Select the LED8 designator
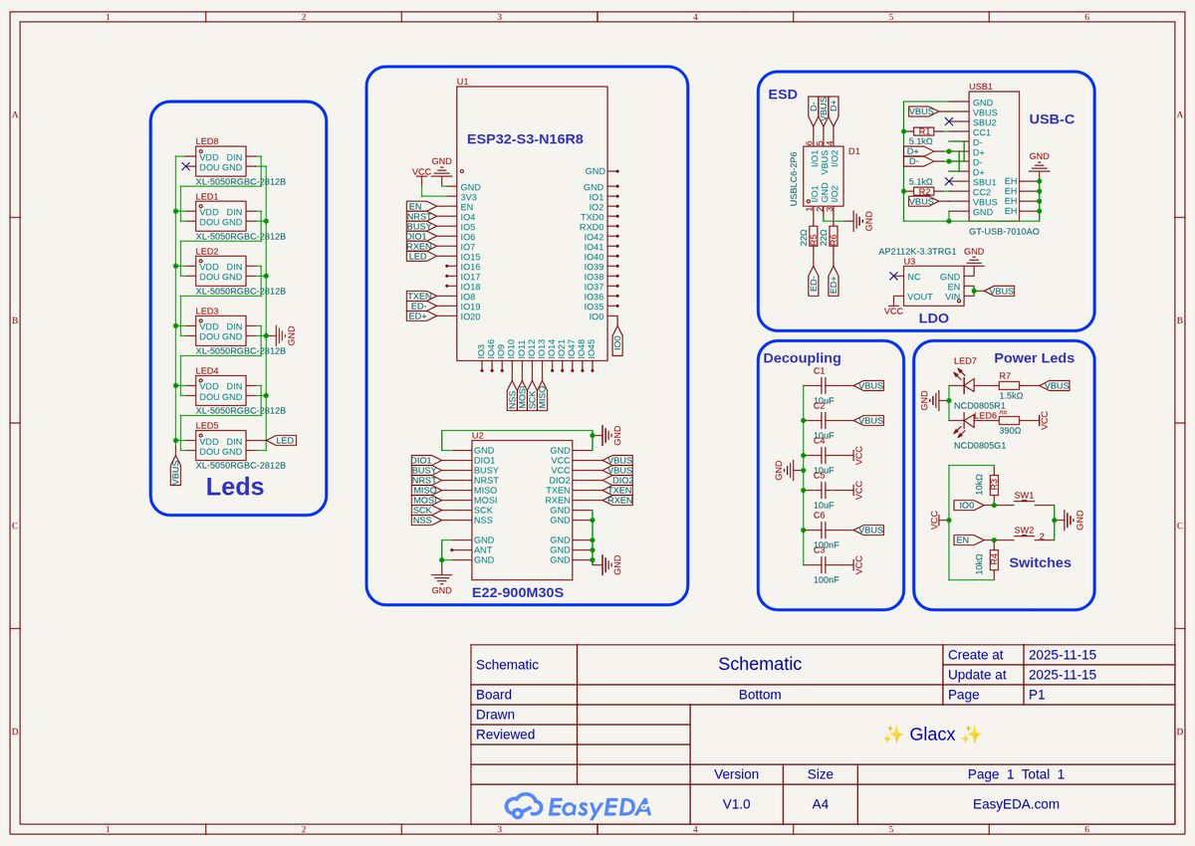Viewport: 1195px width, 846px height. point(207,141)
